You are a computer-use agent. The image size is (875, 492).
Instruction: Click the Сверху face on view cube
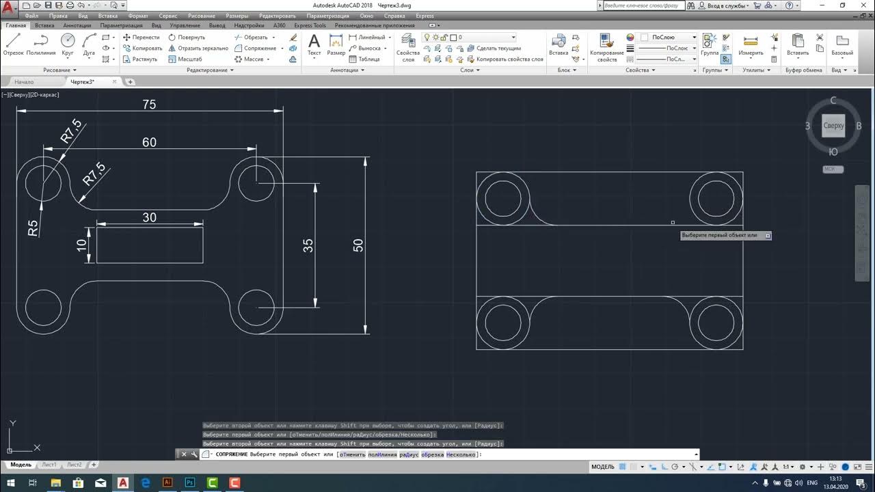833,126
